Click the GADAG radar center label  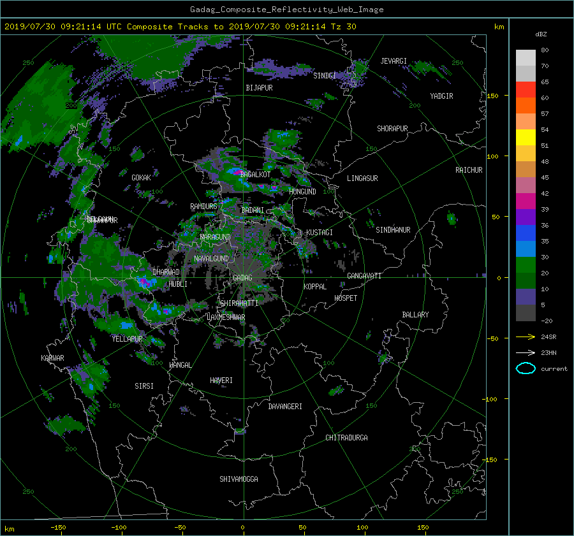pos(243,278)
